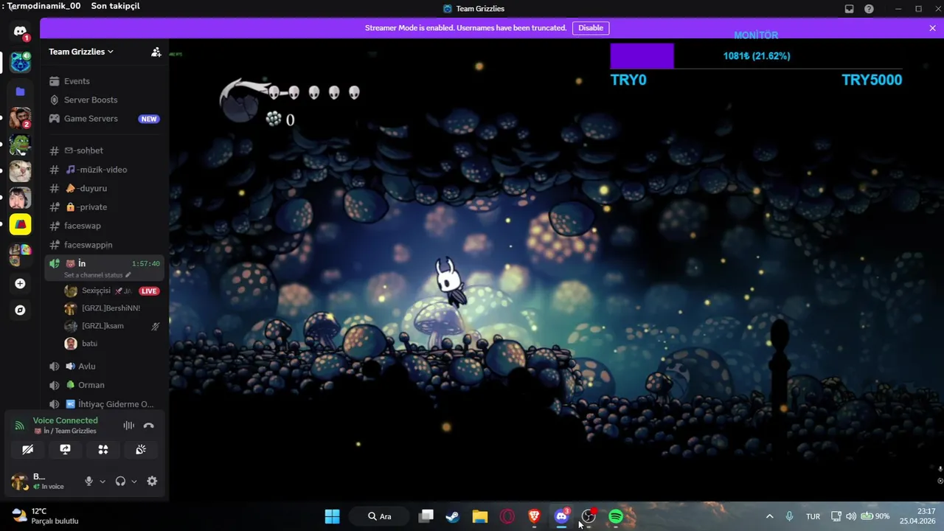The width and height of the screenshot is (944, 531).
Task: Open Server Boosts
Action: coord(105,100)
